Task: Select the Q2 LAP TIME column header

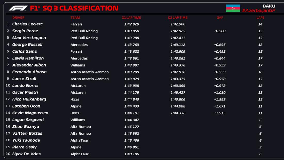Action: (x=178, y=18)
